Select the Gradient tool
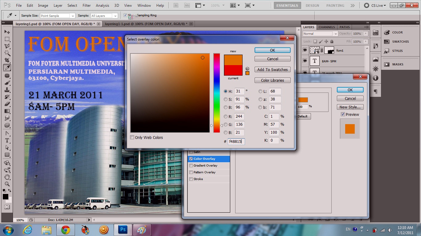The height and width of the screenshot is (236, 421). (7, 111)
